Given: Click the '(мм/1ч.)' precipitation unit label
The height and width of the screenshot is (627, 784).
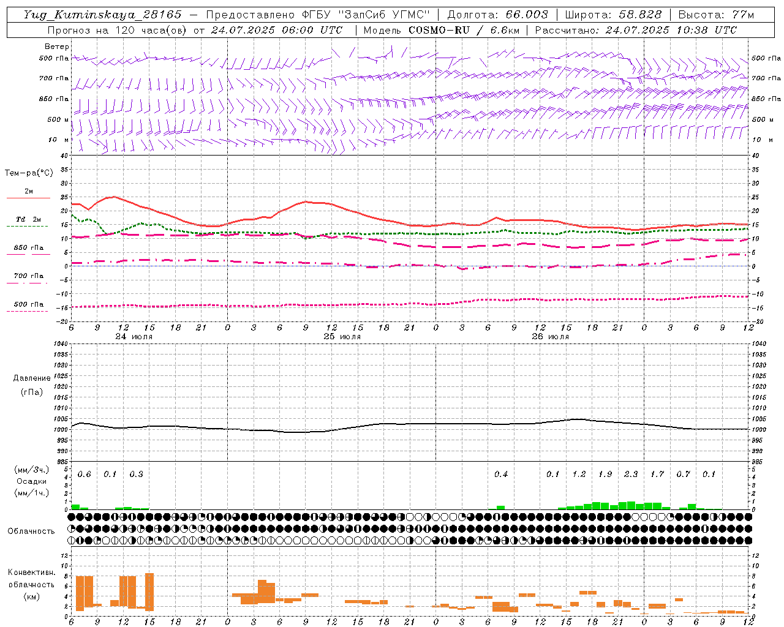Looking at the screenshot, I should coord(31,493).
